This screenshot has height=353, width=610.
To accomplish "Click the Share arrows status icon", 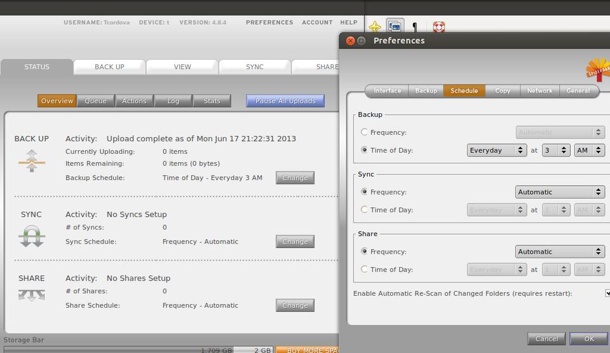I will point(32,295).
